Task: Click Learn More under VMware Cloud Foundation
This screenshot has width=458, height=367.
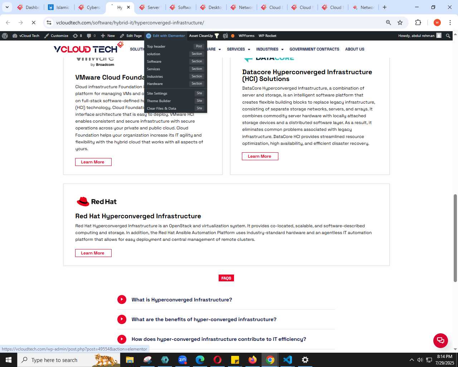Action: click(93, 162)
